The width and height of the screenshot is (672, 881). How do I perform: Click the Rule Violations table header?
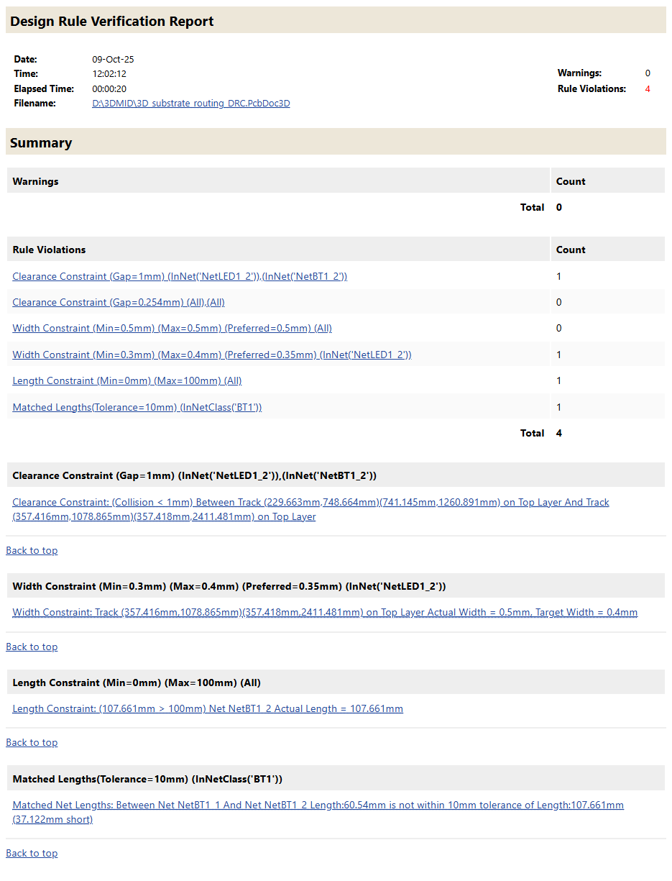pyautogui.click(x=49, y=250)
